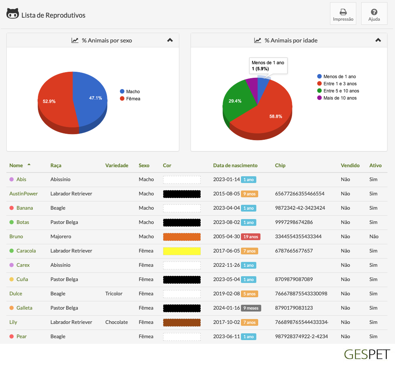Viewport: 395px width, 366px height.
Task: Click the Tricolor variety cell for Dulce
Action: (114, 293)
